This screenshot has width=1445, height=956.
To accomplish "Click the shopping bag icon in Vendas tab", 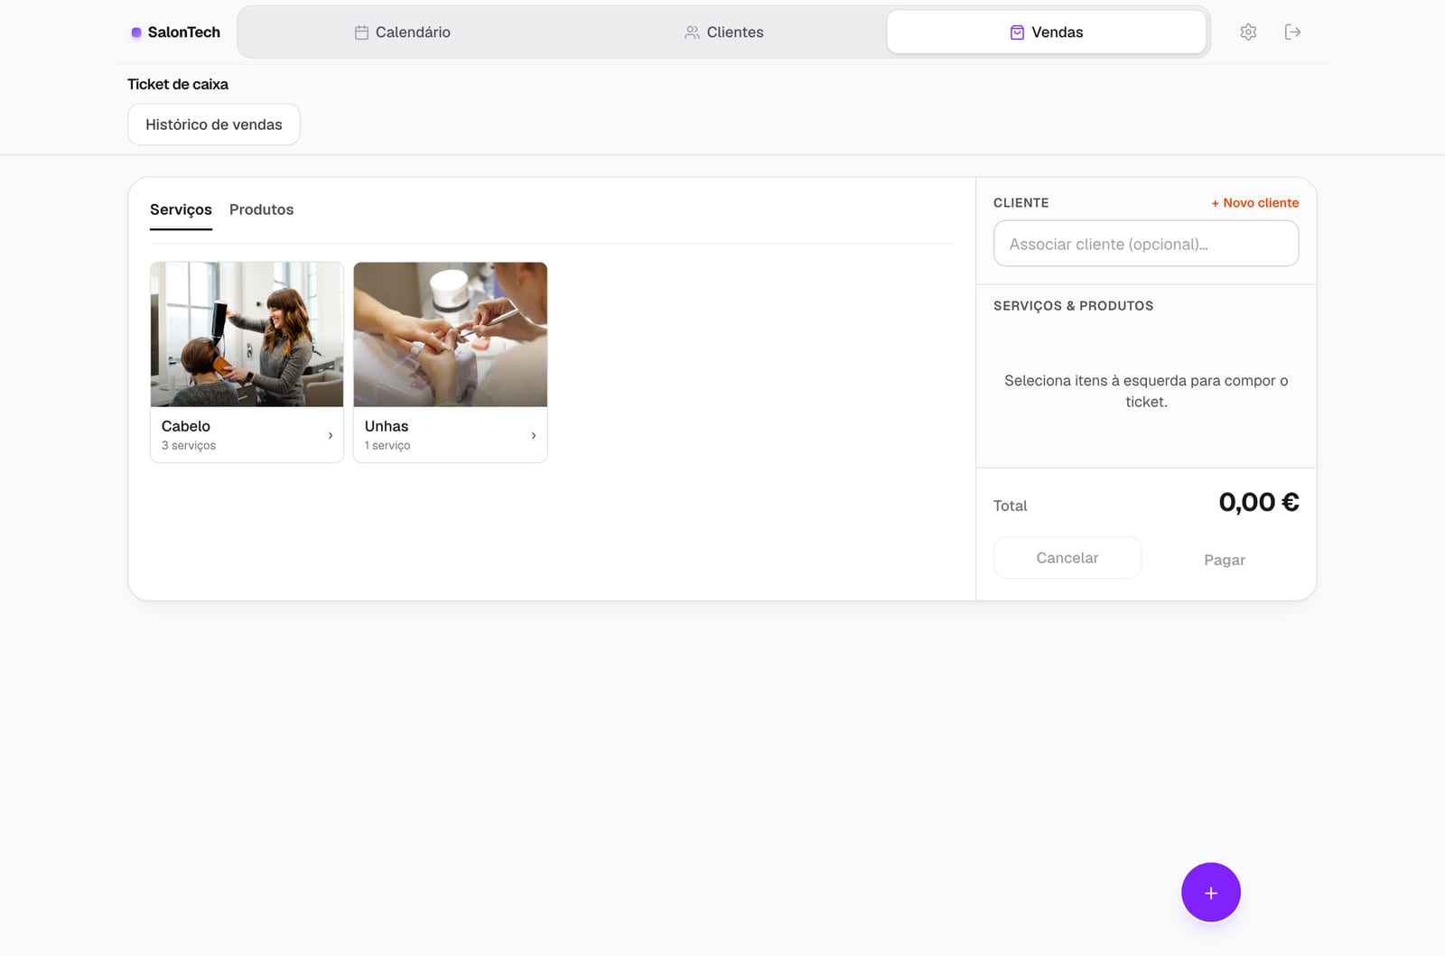I will point(1017,32).
